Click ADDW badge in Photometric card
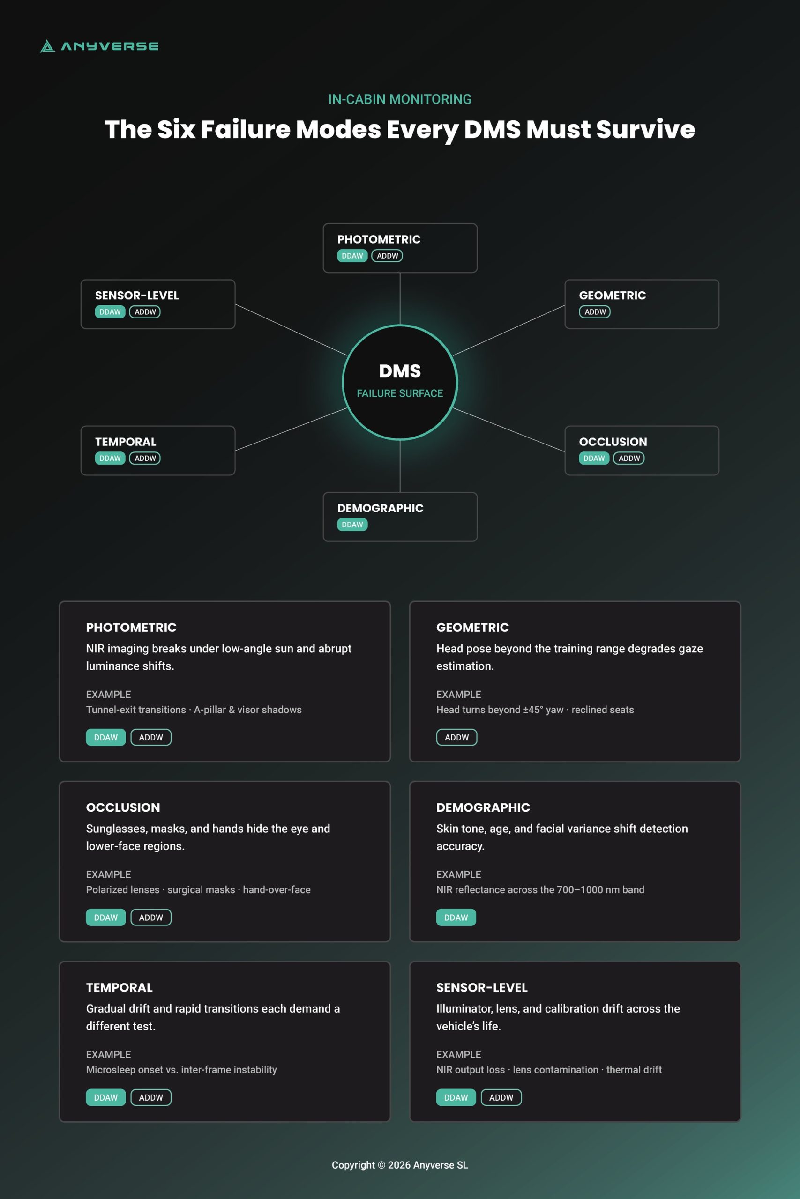Image resolution: width=800 pixels, height=1199 pixels. pyautogui.click(x=151, y=738)
